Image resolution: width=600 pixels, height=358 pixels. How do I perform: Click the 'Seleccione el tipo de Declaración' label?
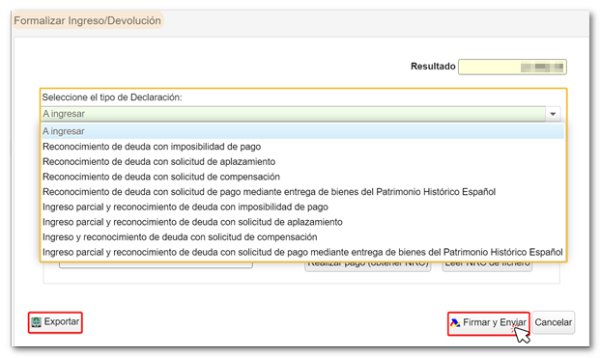pos(112,97)
